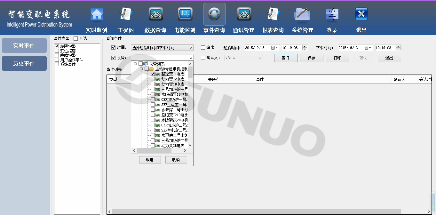Image resolution: width=436 pixels, height=215 pixels.
Task: Click the 查询 button
Action: (285, 58)
